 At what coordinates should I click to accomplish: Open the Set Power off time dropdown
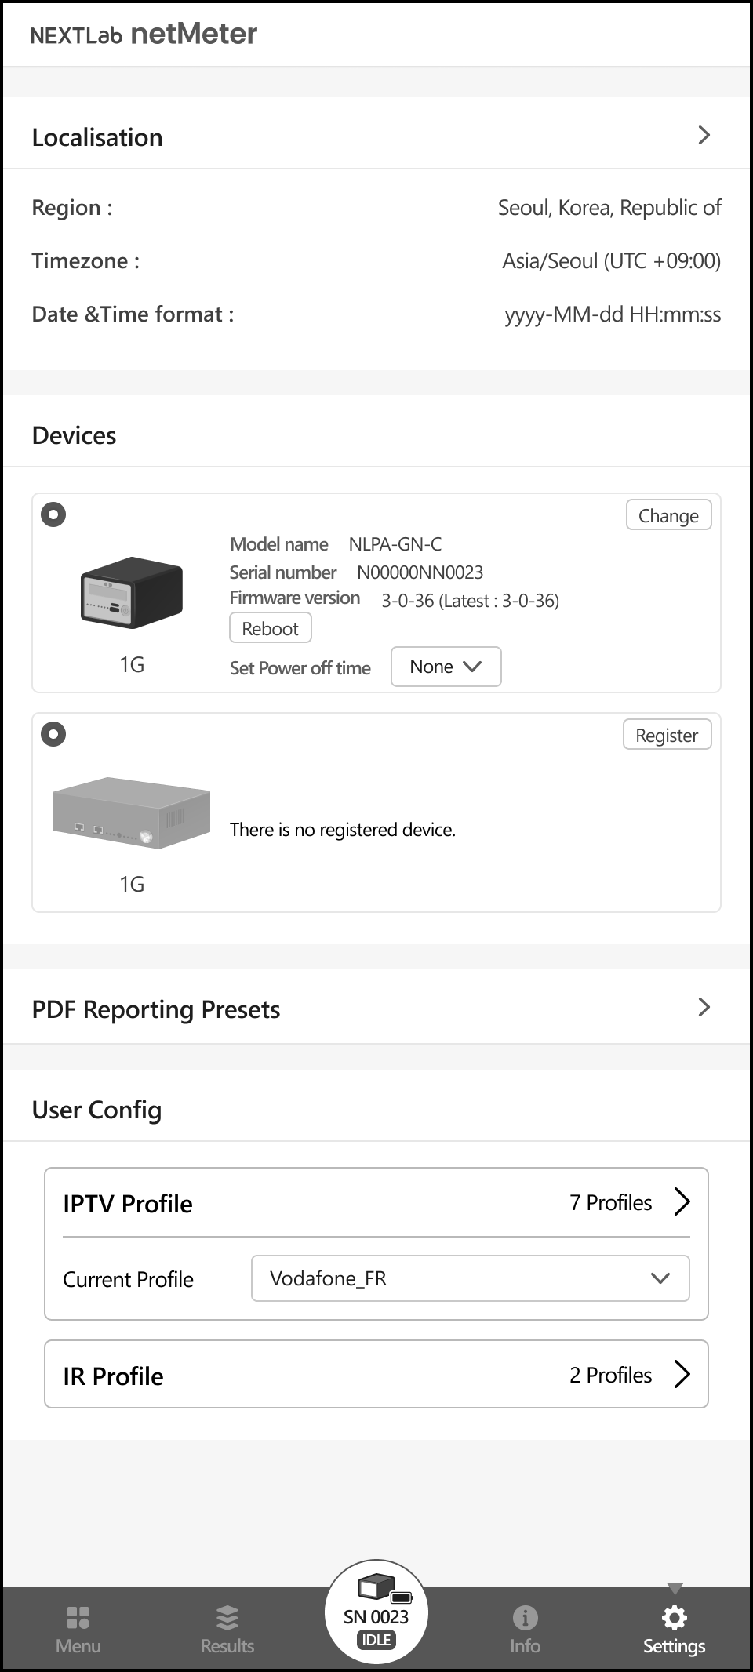pos(446,667)
